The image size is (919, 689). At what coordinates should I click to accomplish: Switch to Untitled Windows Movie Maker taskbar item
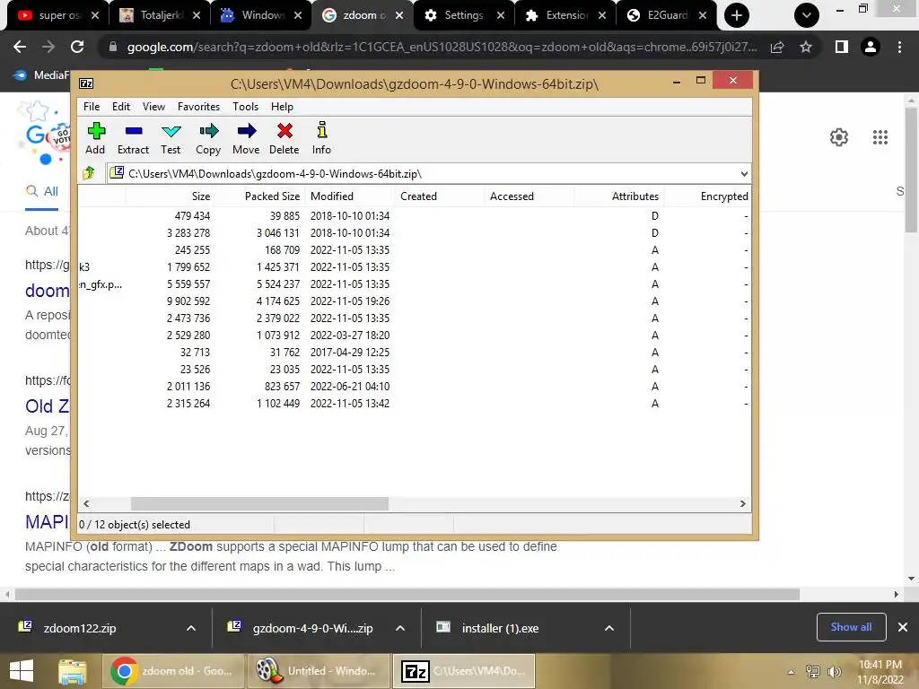coord(317,671)
